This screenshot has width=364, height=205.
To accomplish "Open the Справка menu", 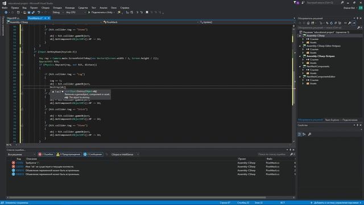I will pyautogui.click(x=125, y=7).
